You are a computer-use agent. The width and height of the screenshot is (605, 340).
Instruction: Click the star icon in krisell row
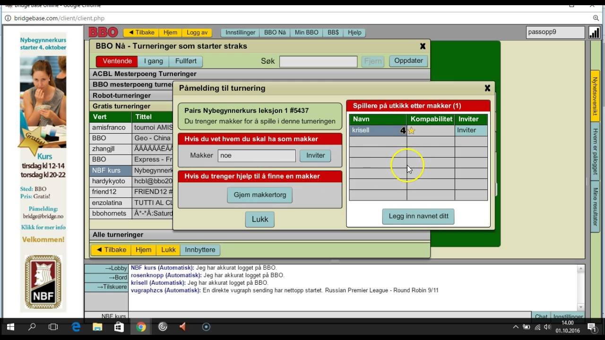click(411, 130)
